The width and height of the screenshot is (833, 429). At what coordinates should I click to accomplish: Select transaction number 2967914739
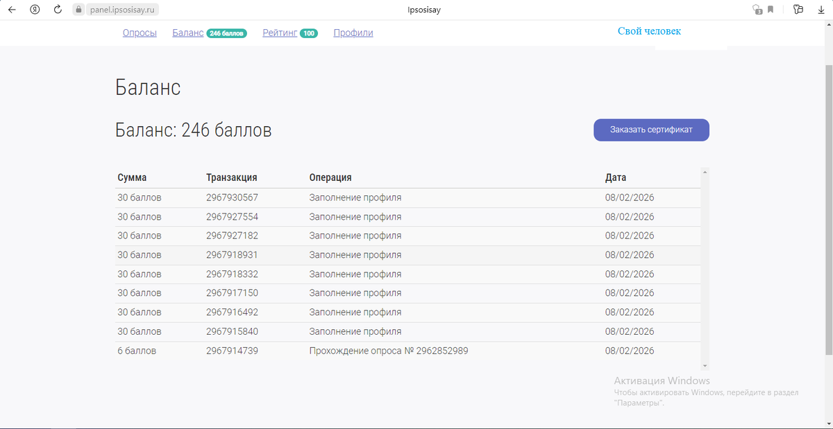pyautogui.click(x=232, y=351)
